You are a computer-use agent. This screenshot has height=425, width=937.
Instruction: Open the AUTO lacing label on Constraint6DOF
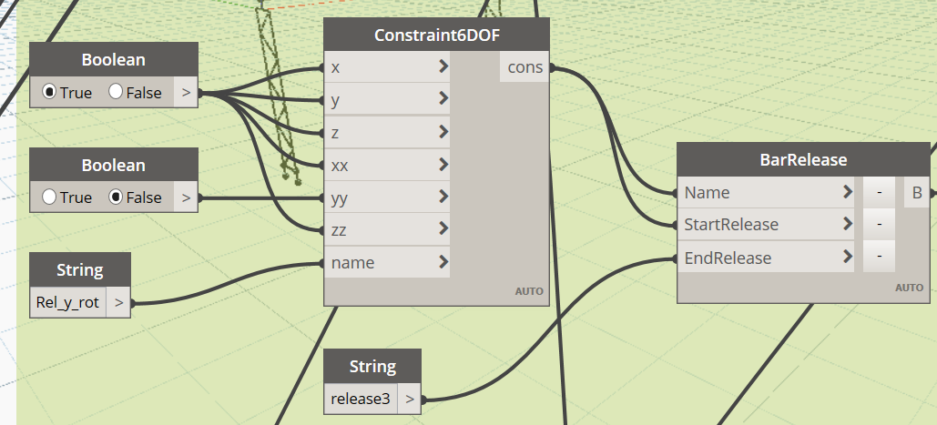[529, 291]
